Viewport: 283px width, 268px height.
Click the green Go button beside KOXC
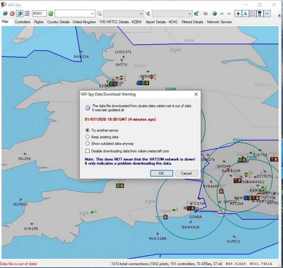50,14
